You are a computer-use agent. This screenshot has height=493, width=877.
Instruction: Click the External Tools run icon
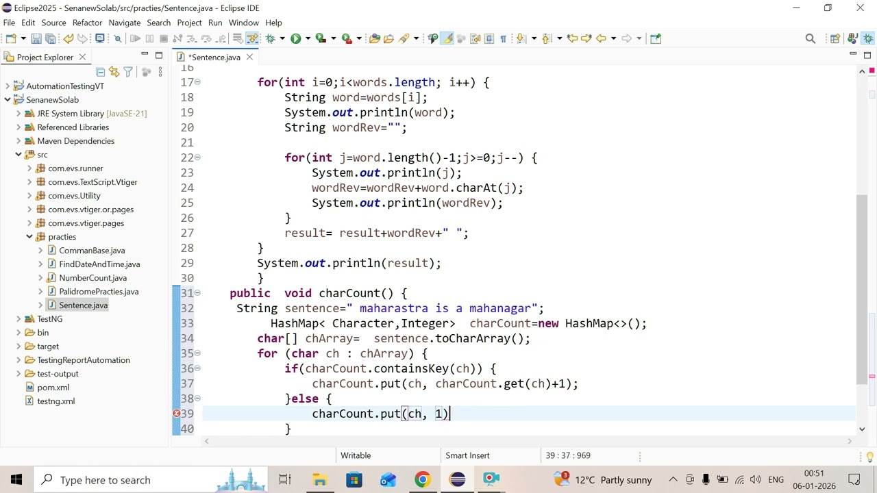(347, 38)
